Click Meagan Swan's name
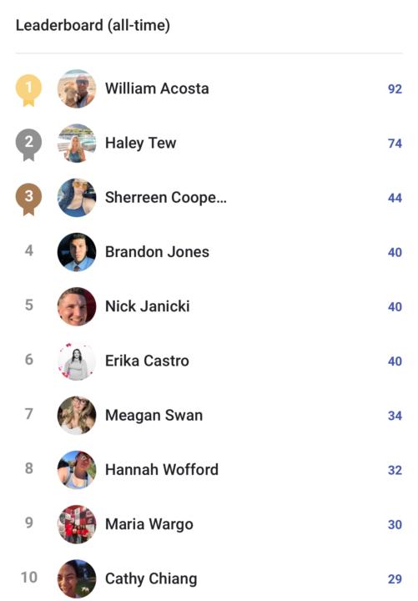Viewport: 418px width, 601px height. [154, 416]
